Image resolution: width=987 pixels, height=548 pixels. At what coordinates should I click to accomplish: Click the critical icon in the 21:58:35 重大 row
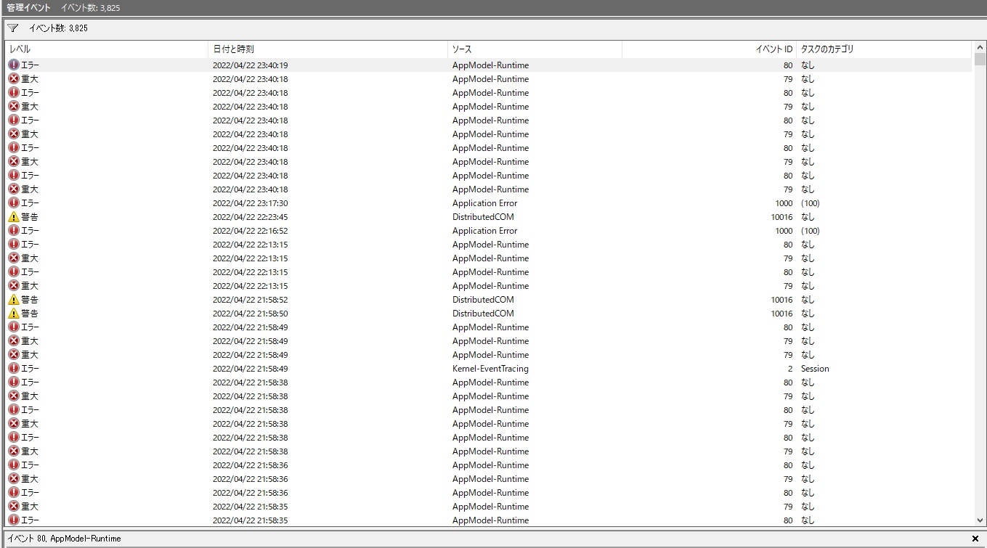pos(13,507)
